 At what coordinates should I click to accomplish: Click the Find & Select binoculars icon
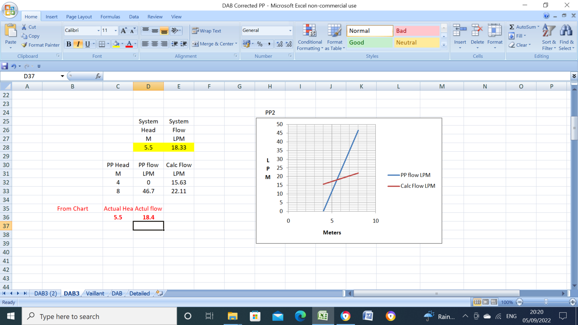coord(566,31)
